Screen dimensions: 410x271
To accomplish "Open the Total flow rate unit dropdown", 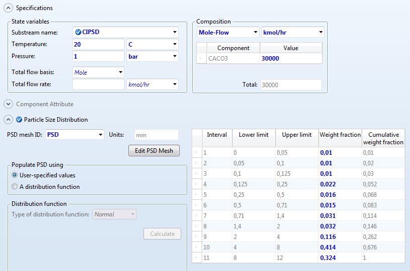I will [x=175, y=84].
